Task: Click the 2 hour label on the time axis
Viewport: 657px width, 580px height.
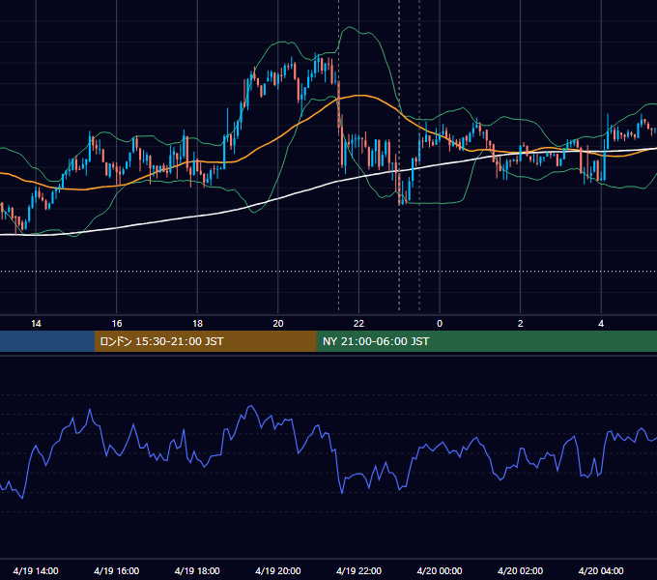Action: [x=521, y=324]
